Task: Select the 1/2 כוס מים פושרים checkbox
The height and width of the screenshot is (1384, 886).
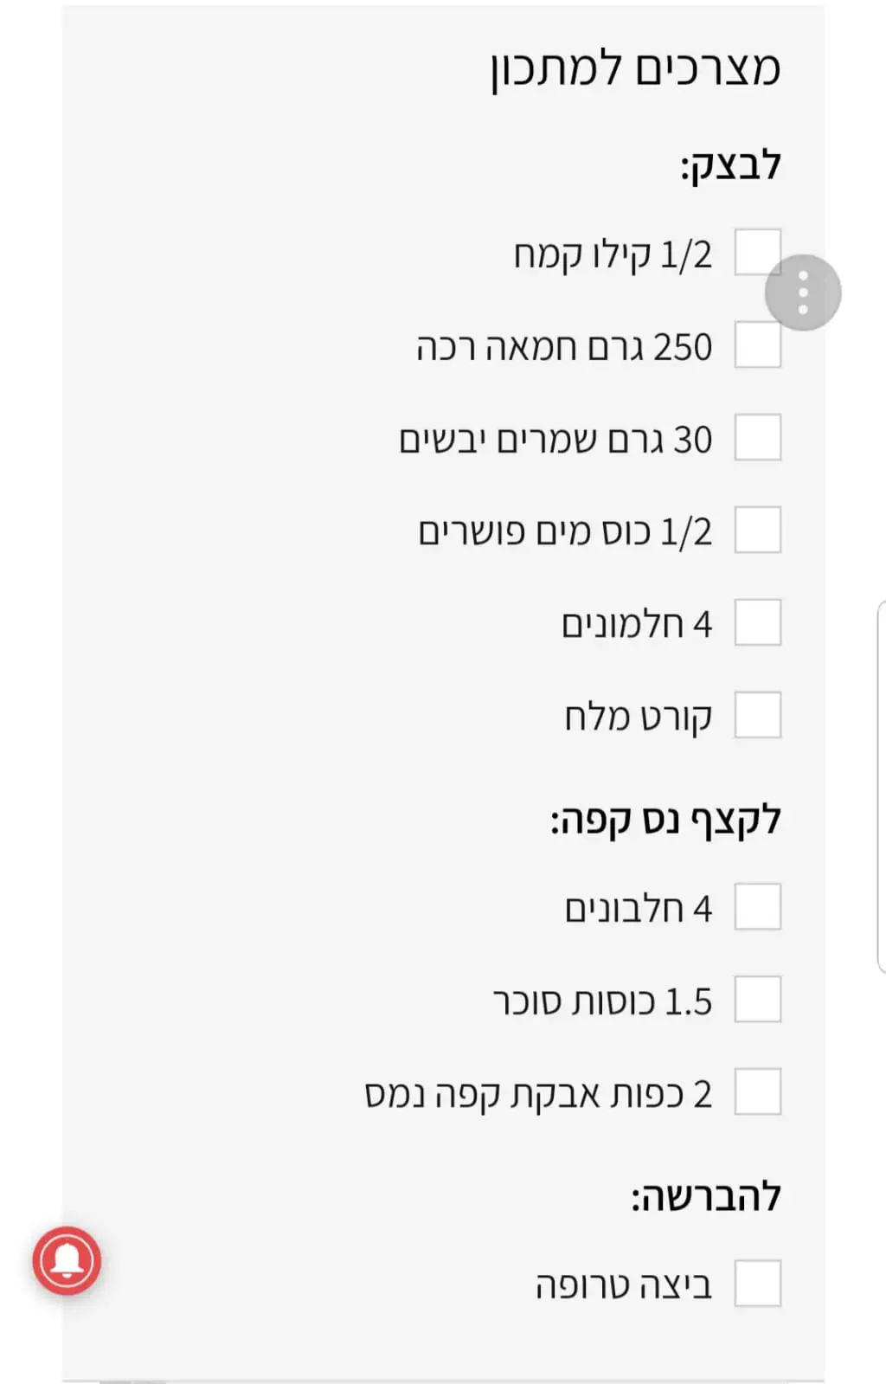Action: click(x=757, y=531)
